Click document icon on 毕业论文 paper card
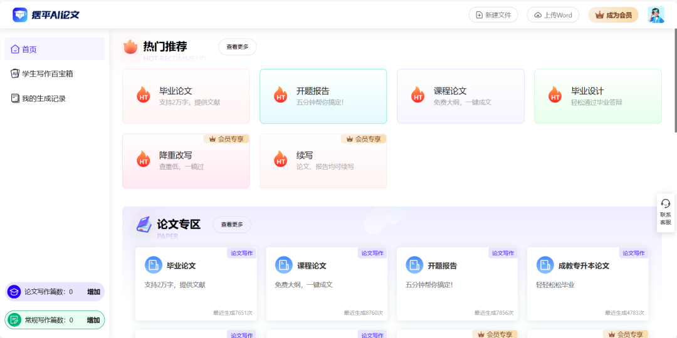The image size is (677, 338). pyautogui.click(x=154, y=265)
